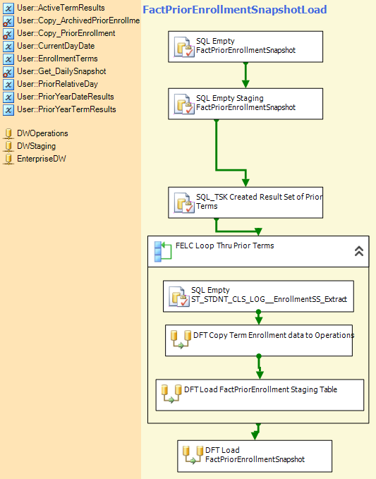This screenshot has height=479, width=376.
Task: Click the User::Get_DailySnapshot variable icon
Action: [8, 72]
